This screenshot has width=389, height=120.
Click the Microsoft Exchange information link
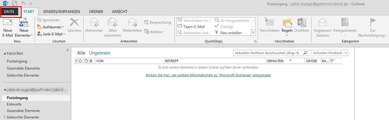coord(208,75)
